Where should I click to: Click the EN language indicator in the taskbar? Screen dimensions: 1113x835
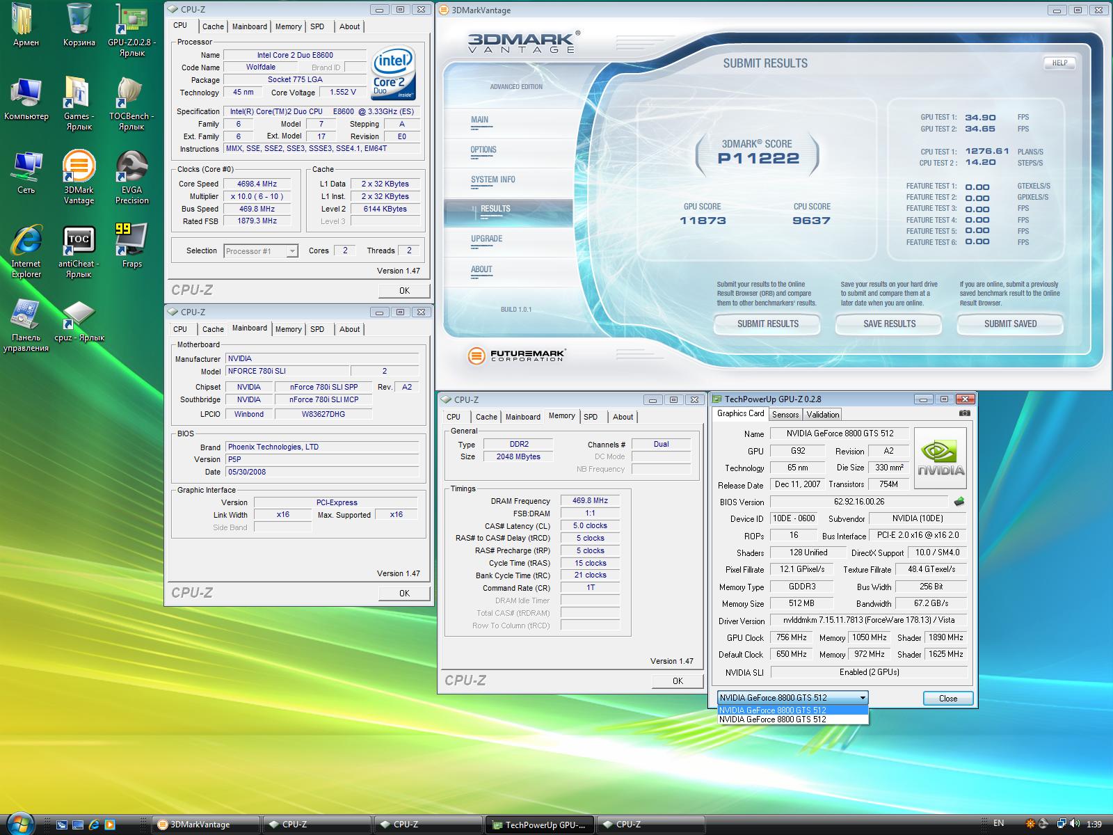(999, 824)
